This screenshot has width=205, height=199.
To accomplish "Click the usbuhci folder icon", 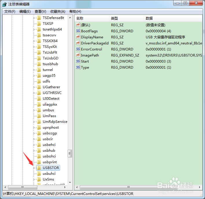I will [39, 174].
